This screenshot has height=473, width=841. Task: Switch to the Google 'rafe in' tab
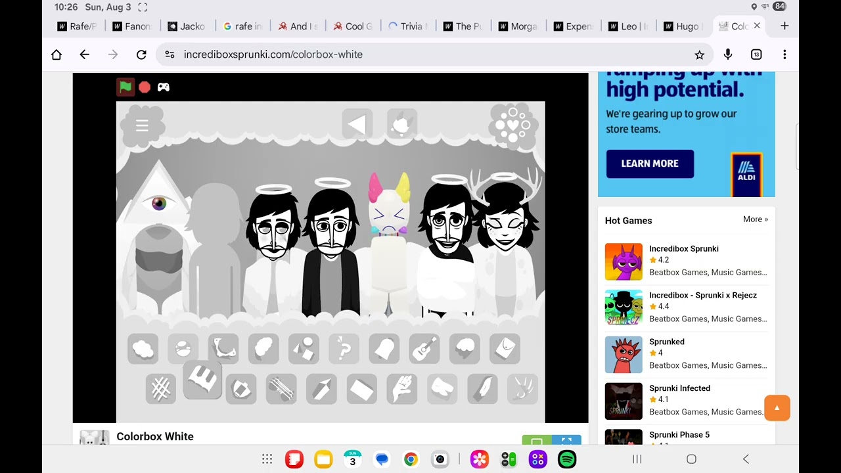tap(242, 26)
